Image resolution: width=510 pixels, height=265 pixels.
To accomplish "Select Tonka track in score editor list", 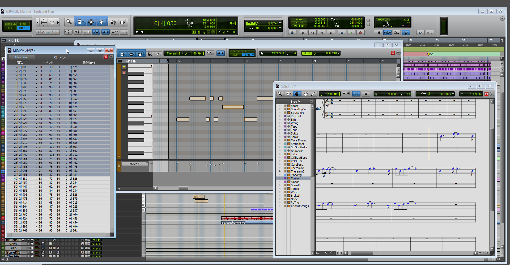I will coord(295,178).
